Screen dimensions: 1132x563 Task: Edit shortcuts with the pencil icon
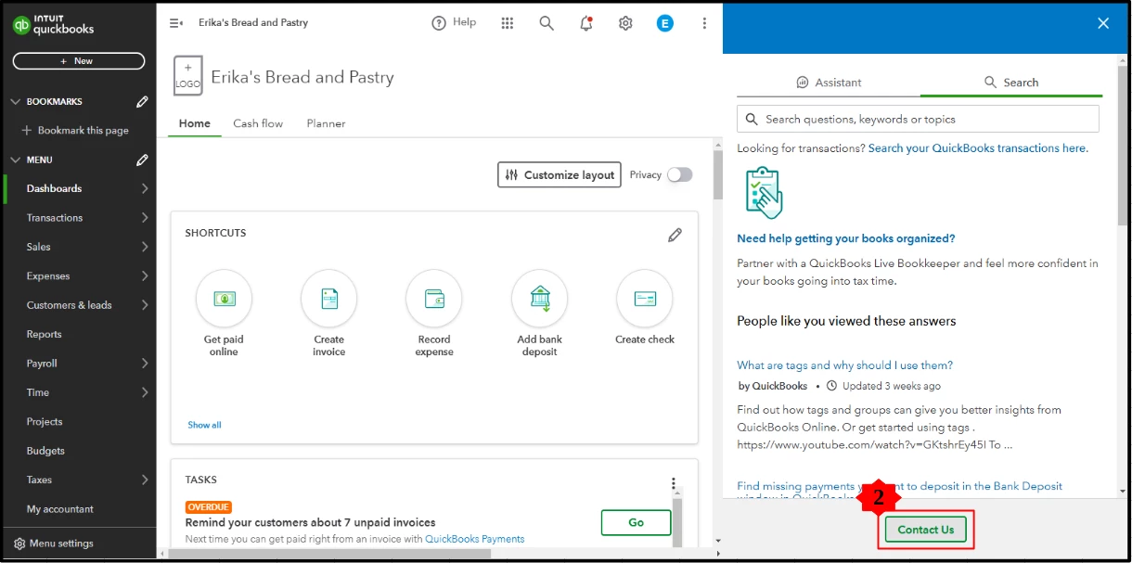tap(675, 235)
